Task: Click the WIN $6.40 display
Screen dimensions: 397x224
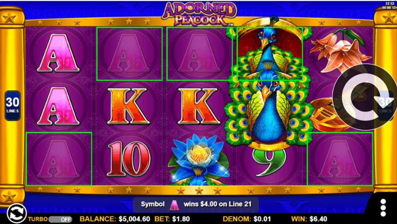Action: [309, 219]
